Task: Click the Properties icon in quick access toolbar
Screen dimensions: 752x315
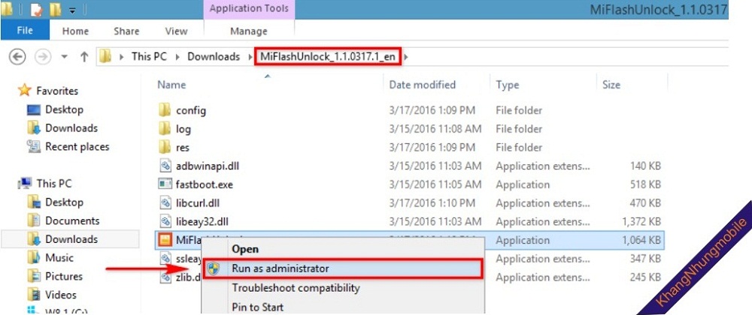Action: 36,10
